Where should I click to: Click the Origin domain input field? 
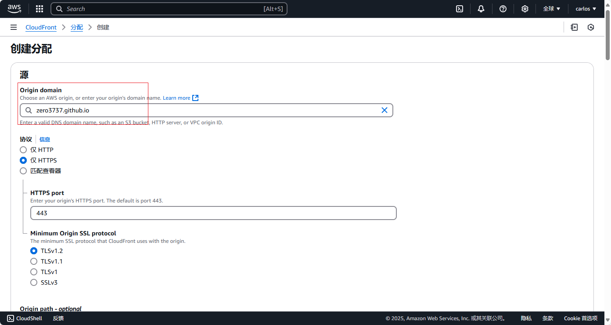(206, 110)
